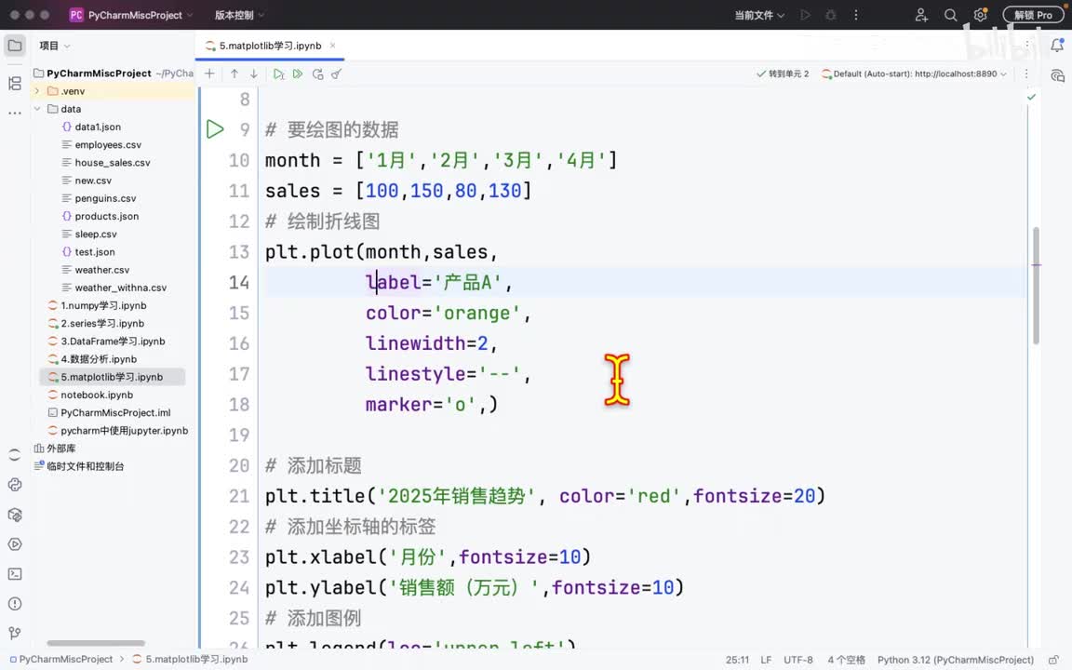Restart kernel icon in notebook toolbar
The width and height of the screenshot is (1072, 670).
(318, 74)
